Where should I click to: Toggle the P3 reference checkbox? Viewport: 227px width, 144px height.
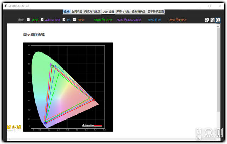(64, 20)
